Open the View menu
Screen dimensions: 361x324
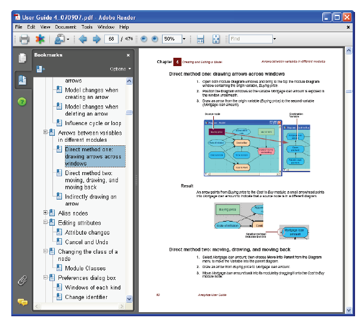(x=45, y=27)
